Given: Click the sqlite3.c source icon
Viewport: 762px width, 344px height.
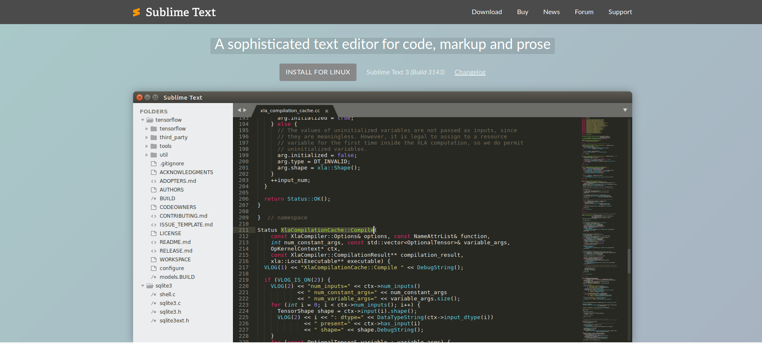Looking at the screenshot, I should pos(153,303).
